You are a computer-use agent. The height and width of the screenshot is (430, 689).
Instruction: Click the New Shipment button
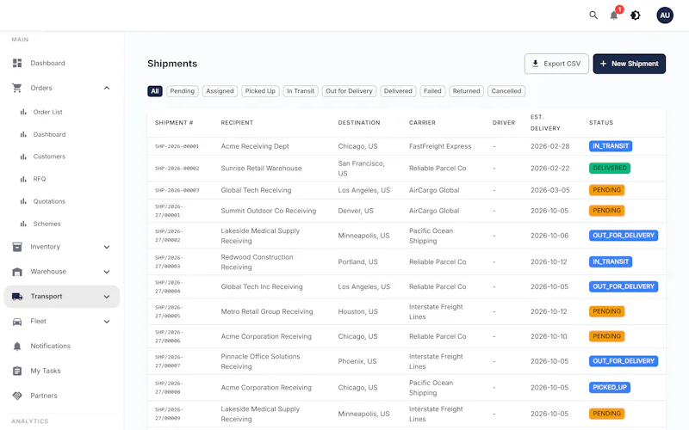630,64
